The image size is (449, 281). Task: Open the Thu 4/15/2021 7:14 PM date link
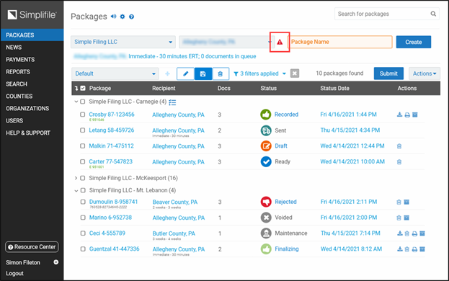(x=350, y=233)
